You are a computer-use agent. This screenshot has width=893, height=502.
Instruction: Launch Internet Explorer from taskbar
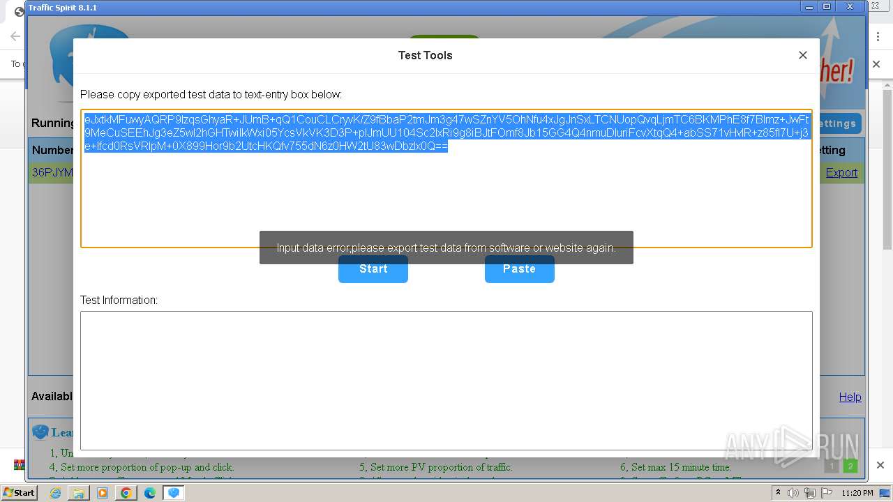pyautogui.click(x=55, y=493)
